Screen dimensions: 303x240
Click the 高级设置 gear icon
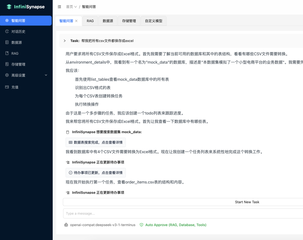7,75
